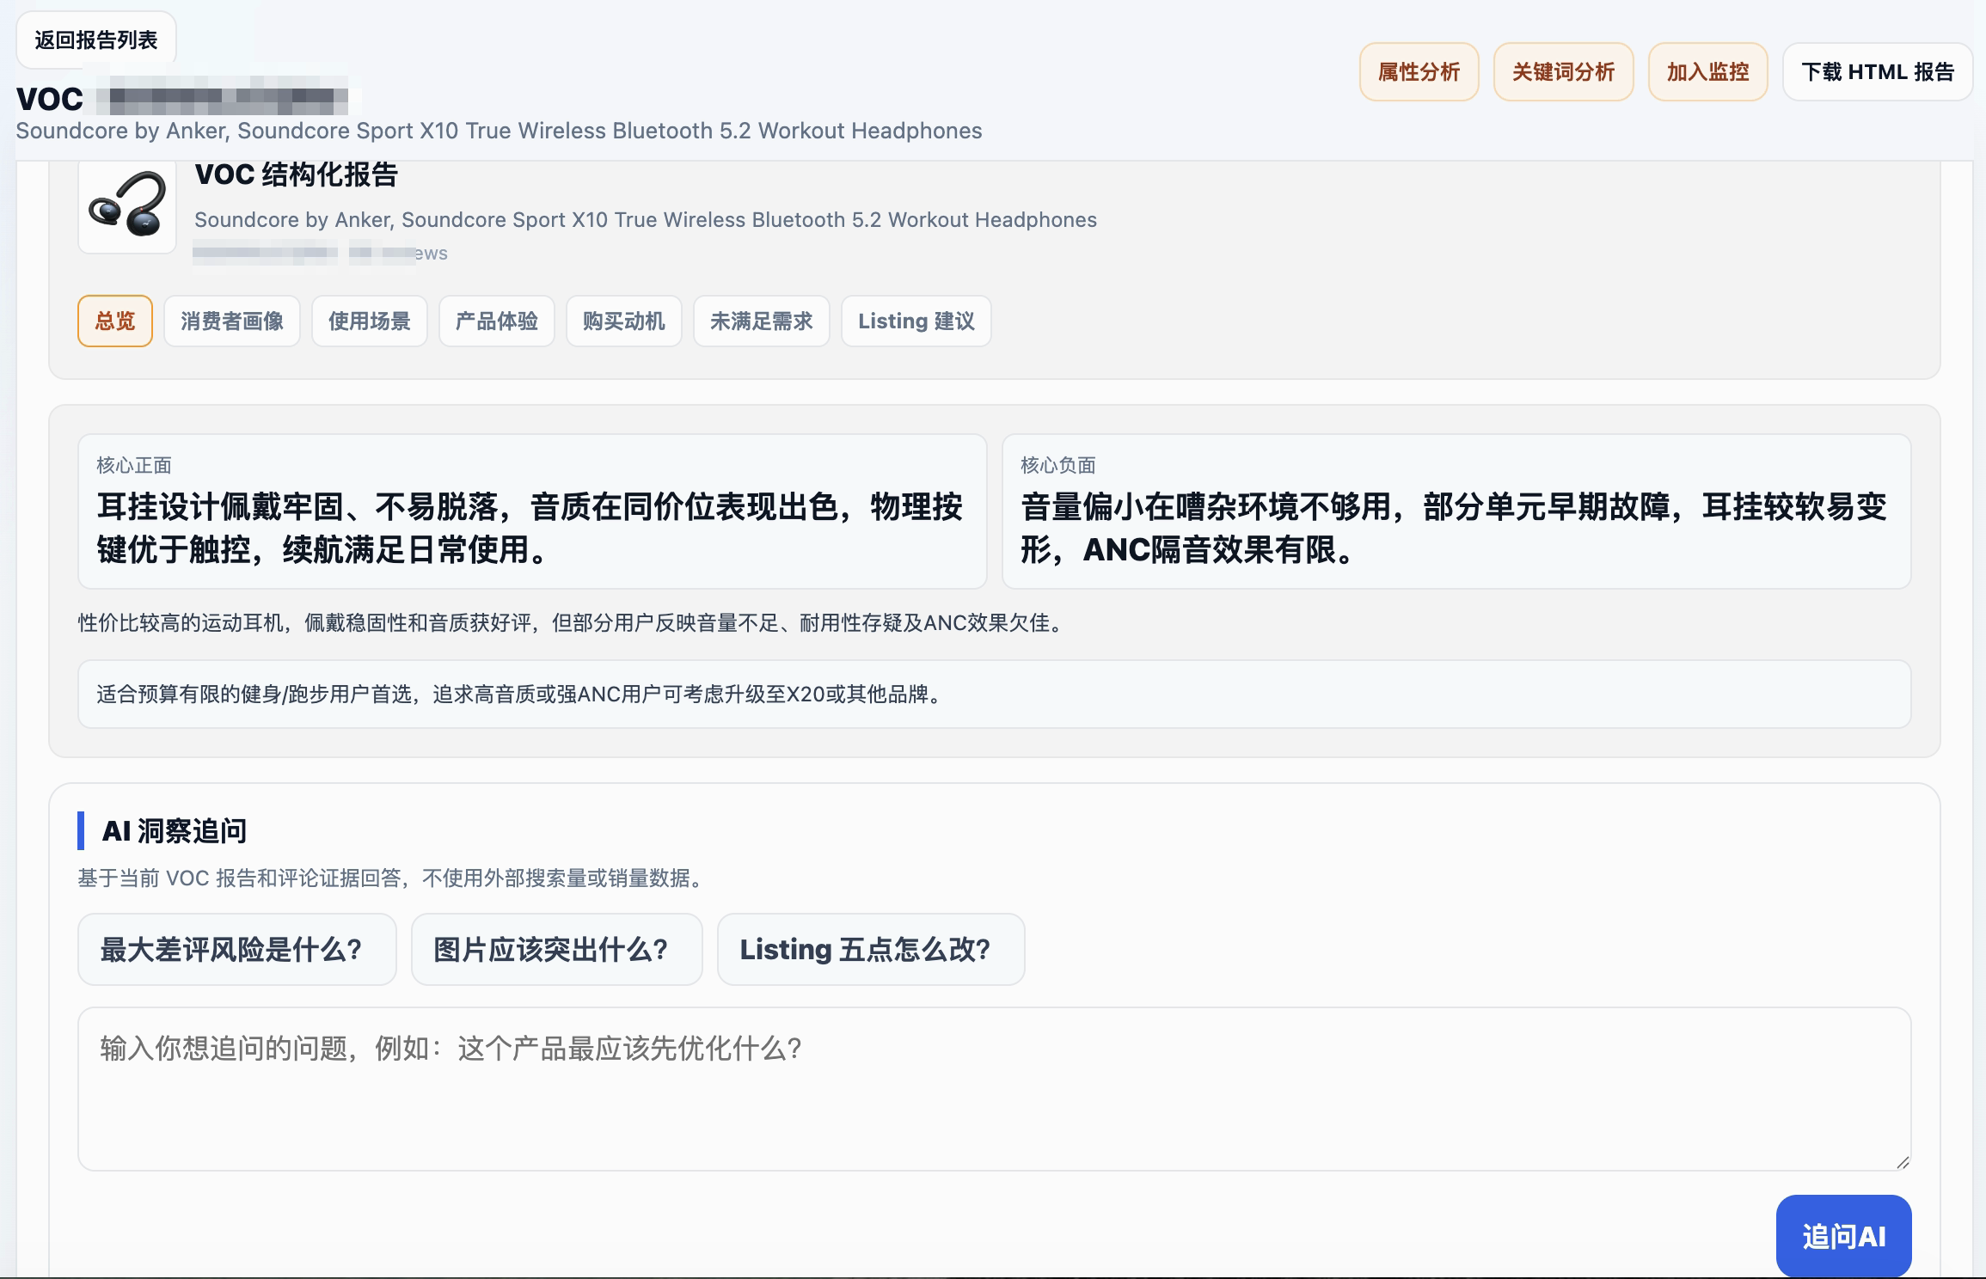Open the 购买动机 tab
The width and height of the screenshot is (1986, 1279).
click(x=624, y=321)
